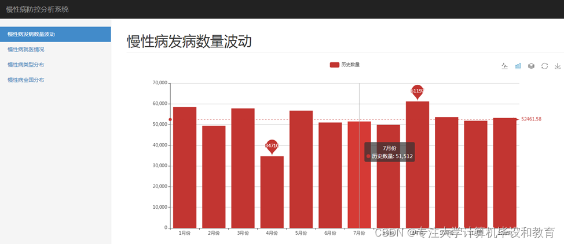Click the max marker pin 61197

coord(417,91)
